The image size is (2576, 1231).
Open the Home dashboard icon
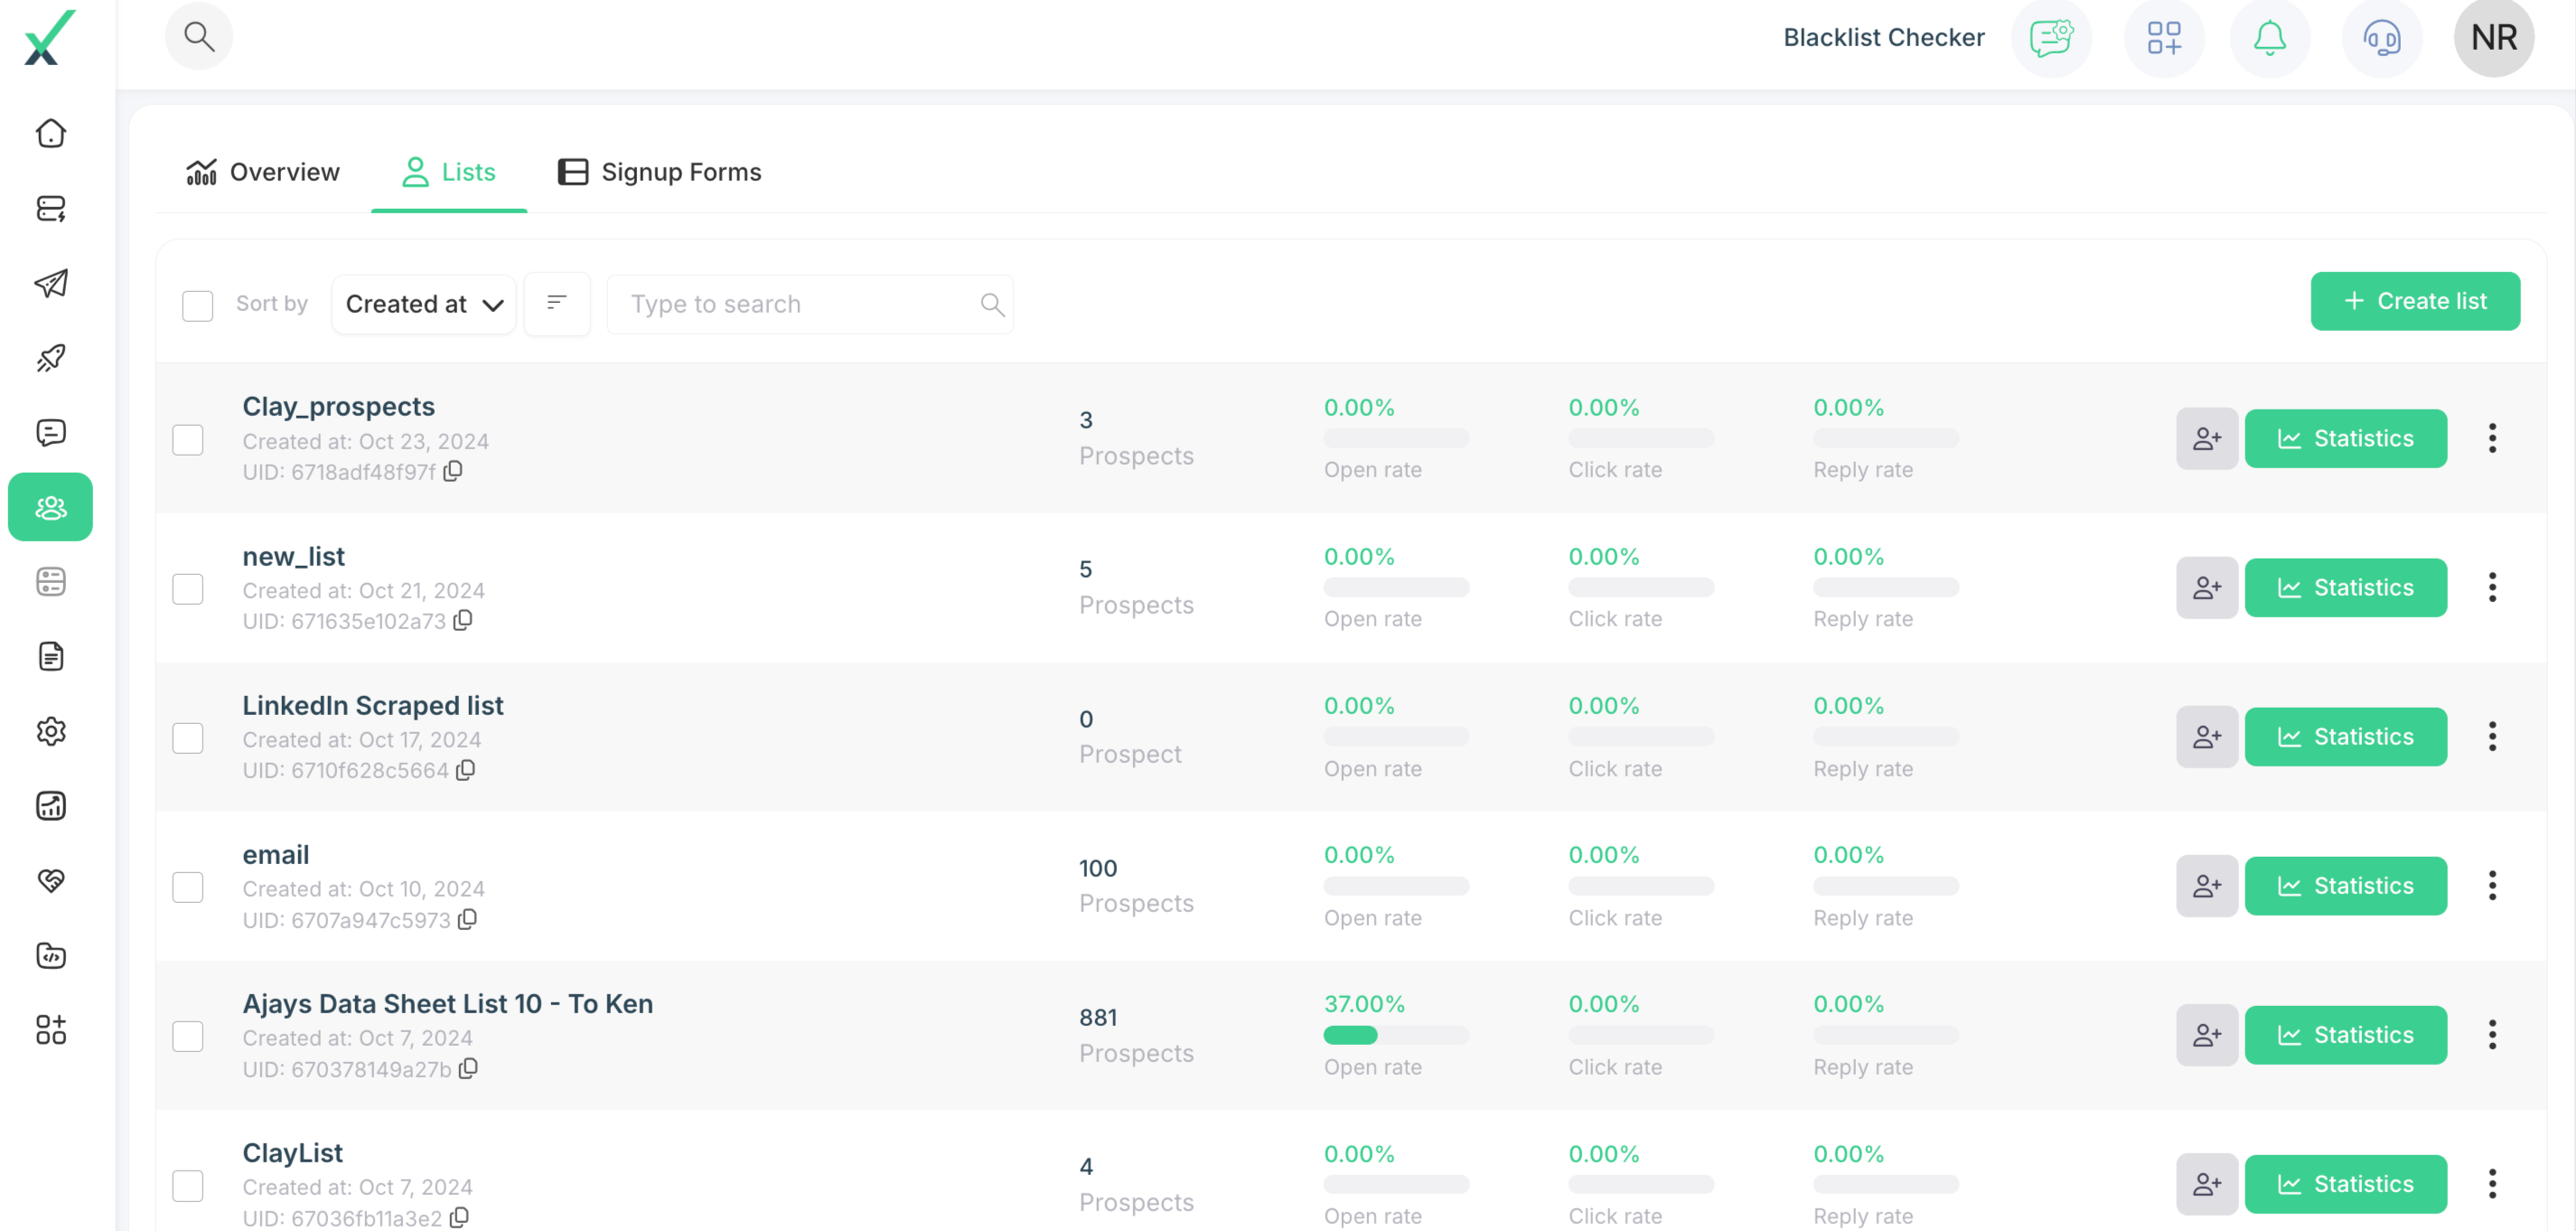(x=50, y=133)
